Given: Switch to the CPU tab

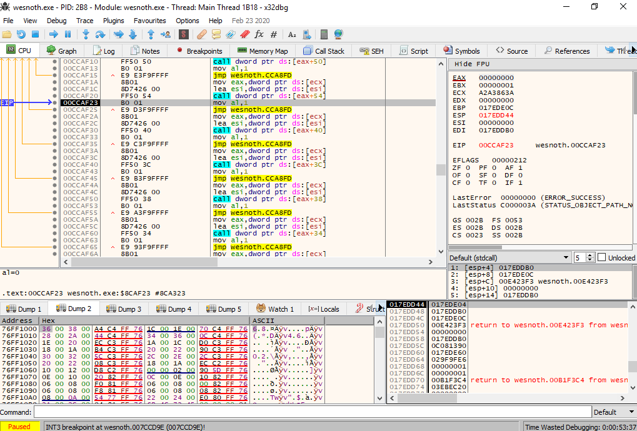Looking at the screenshot, I should pos(19,51).
